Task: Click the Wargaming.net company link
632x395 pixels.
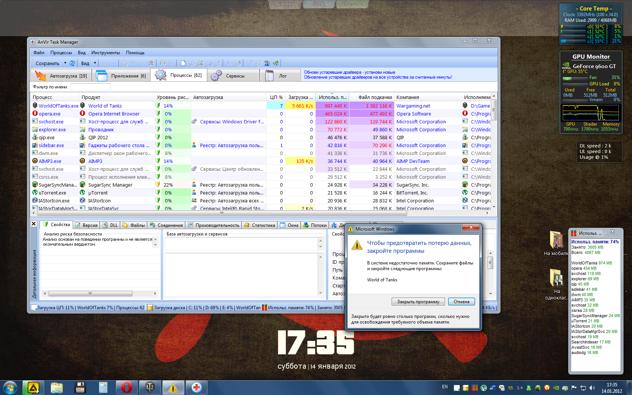Action: pyautogui.click(x=413, y=106)
